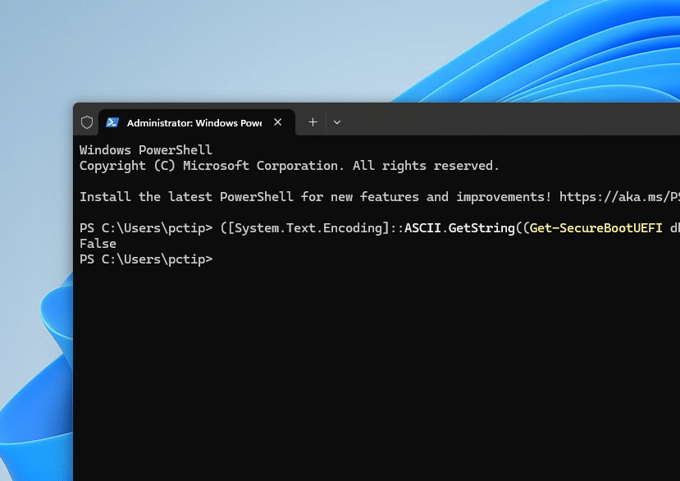The height and width of the screenshot is (481, 680).
Task: Click the administrator shield icon in title bar
Action: tap(87, 122)
